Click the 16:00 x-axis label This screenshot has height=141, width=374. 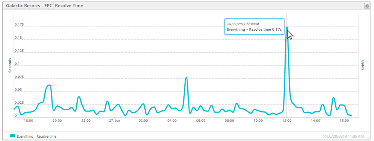tap(344, 121)
